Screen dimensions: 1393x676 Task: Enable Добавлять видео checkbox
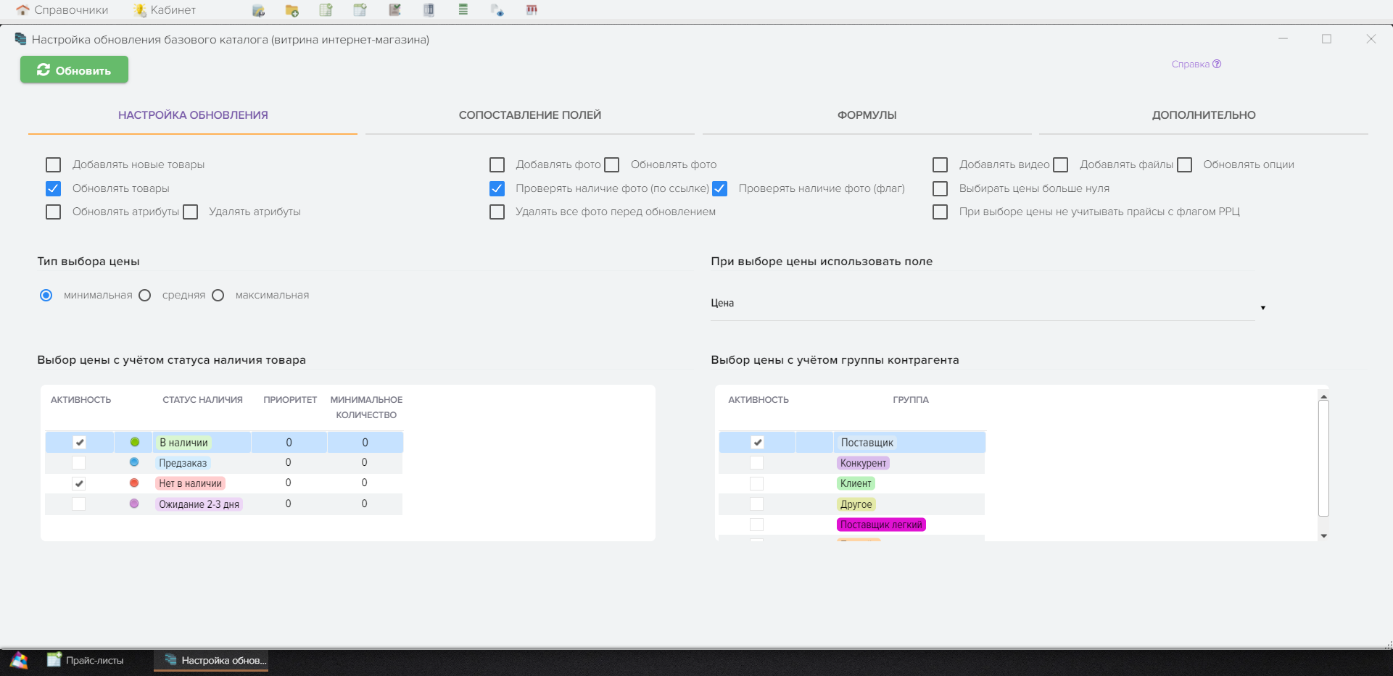point(941,165)
